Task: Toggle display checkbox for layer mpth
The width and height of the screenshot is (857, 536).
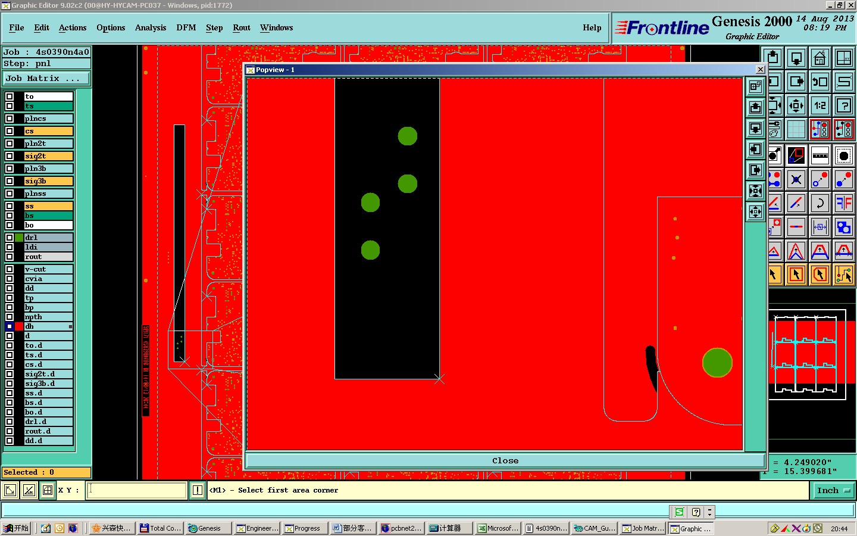Action: tap(10, 317)
